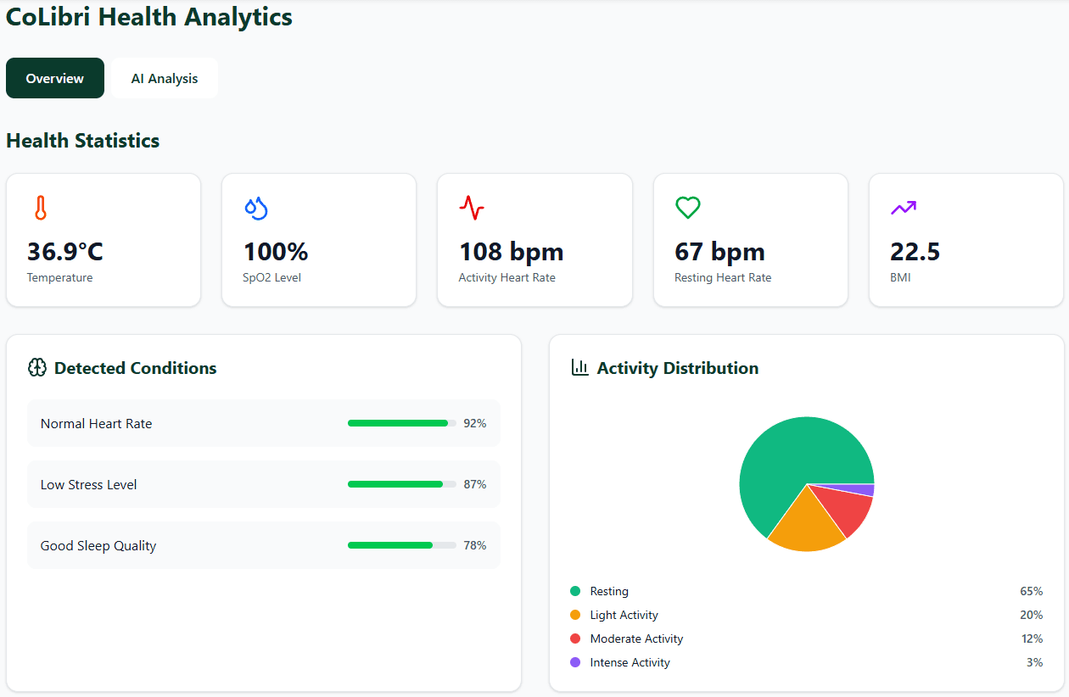The height and width of the screenshot is (697, 1069).
Task: Expand the Normal Heart Rate condition row
Action: pyautogui.click(x=264, y=423)
